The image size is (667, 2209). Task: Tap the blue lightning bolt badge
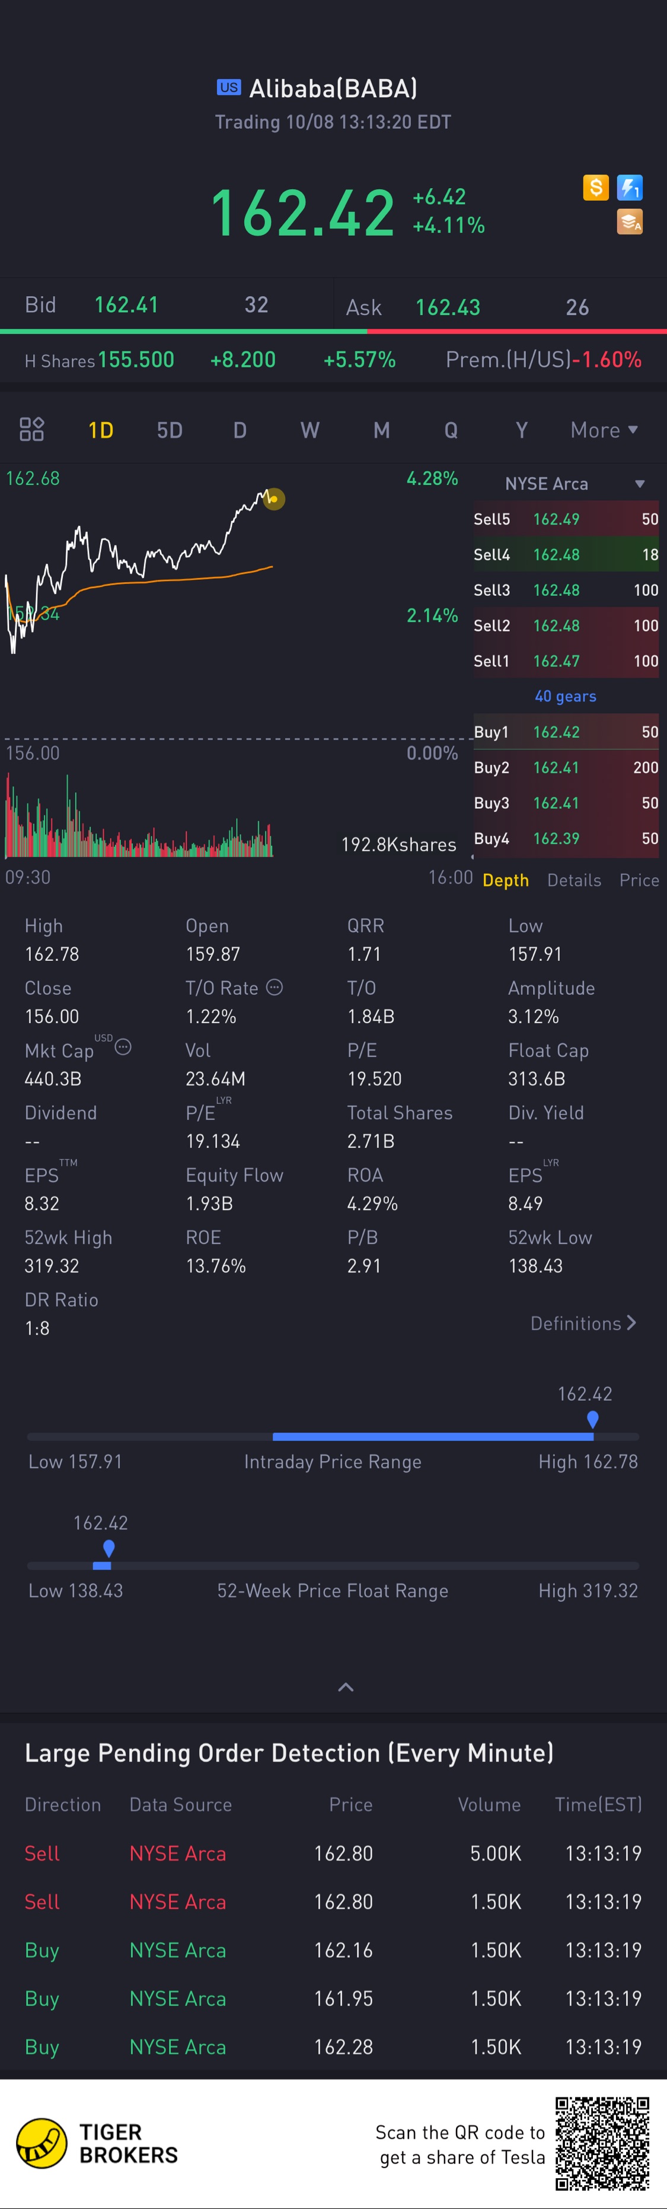pyautogui.click(x=629, y=187)
